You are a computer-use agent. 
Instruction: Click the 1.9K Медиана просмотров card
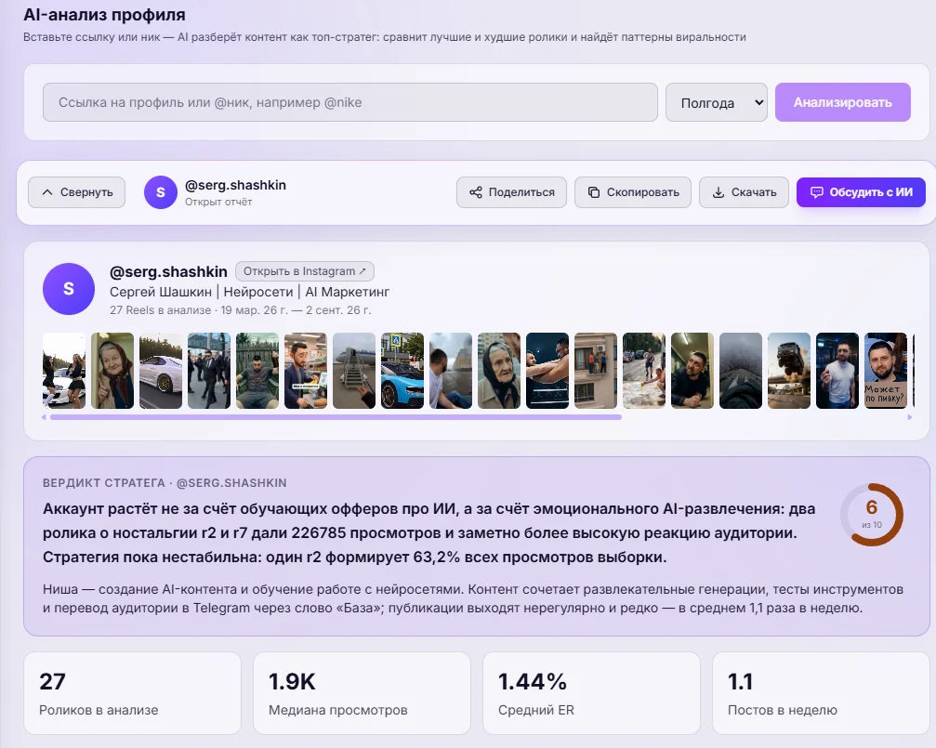[362, 693]
